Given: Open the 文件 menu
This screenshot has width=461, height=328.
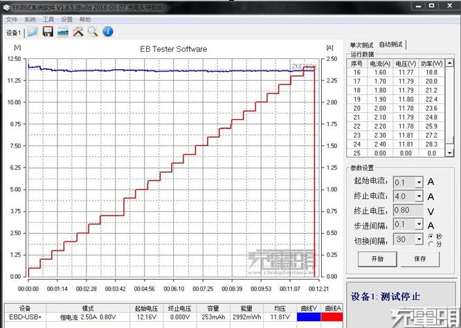Looking at the screenshot, I should tap(11, 19).
